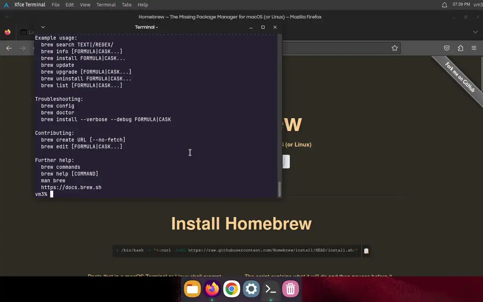The width and height of the screenshot is (483, 302).
Task: Click the terminal scrollbar thumb
Action: pos(280,189)
